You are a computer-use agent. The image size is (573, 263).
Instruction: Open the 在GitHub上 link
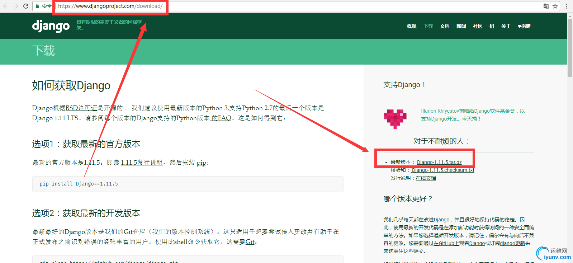click(x=446, y=243)
